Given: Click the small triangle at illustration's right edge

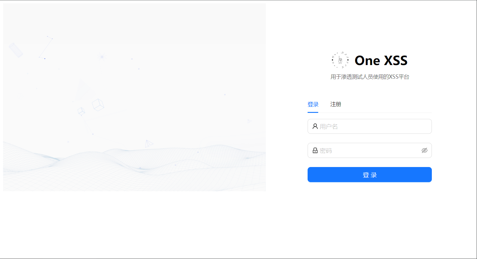Looking at the screenshot, I should (249, 121).
